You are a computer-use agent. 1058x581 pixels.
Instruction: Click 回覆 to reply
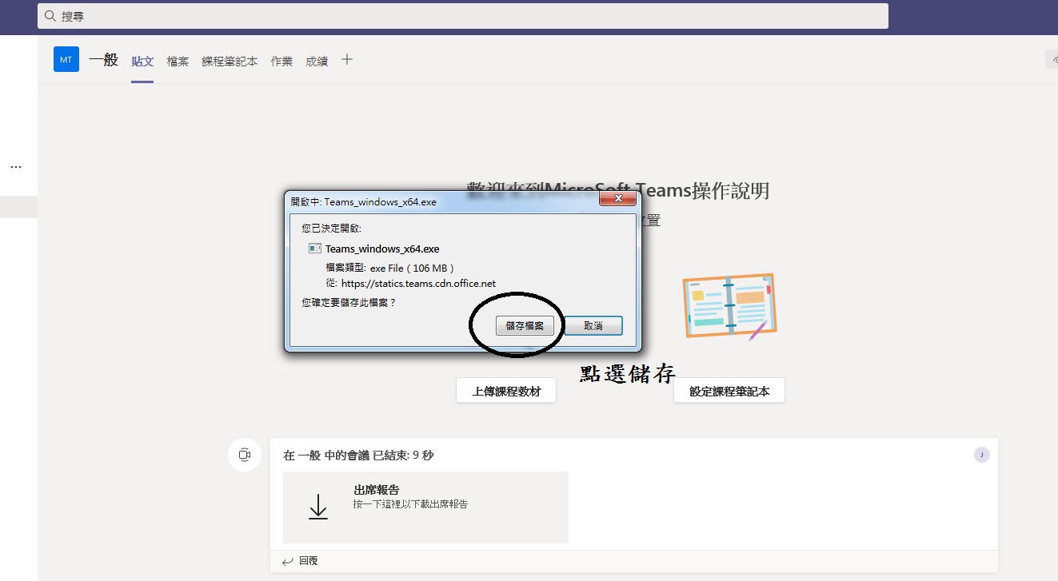click(x=301, y=561)
